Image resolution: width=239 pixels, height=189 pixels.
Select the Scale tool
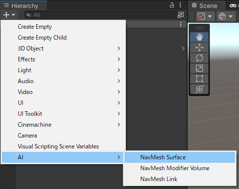[x=199, y=68]
